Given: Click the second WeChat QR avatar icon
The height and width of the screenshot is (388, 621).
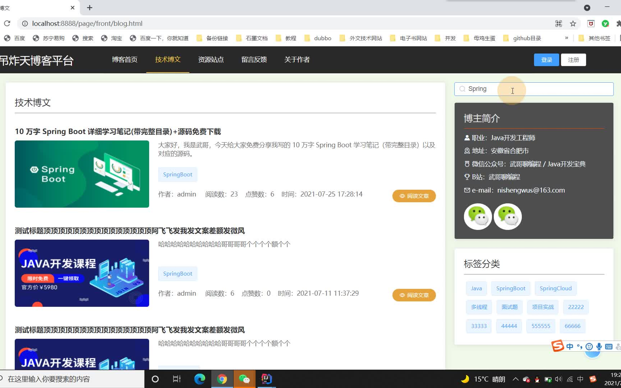Looking at the screenshot, I should click(x=508, y=217).
